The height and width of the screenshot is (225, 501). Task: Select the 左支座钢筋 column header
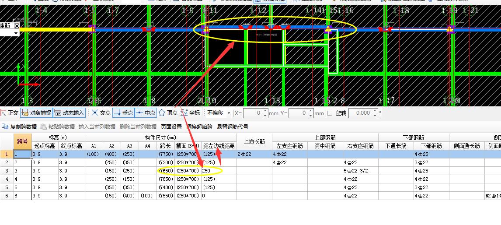290,146
